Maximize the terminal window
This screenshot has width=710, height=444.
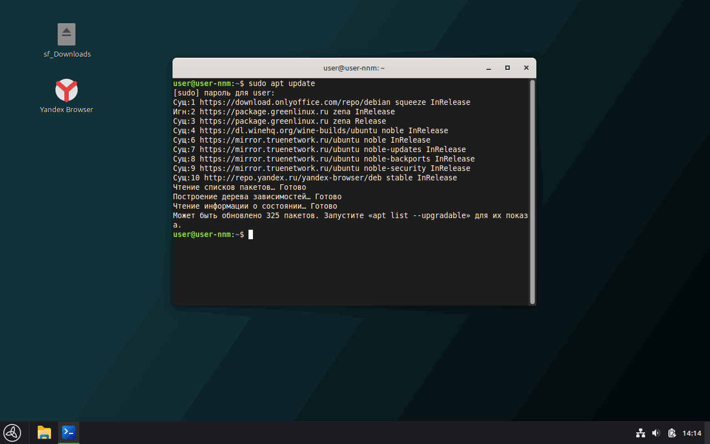[x=507, y=68]
